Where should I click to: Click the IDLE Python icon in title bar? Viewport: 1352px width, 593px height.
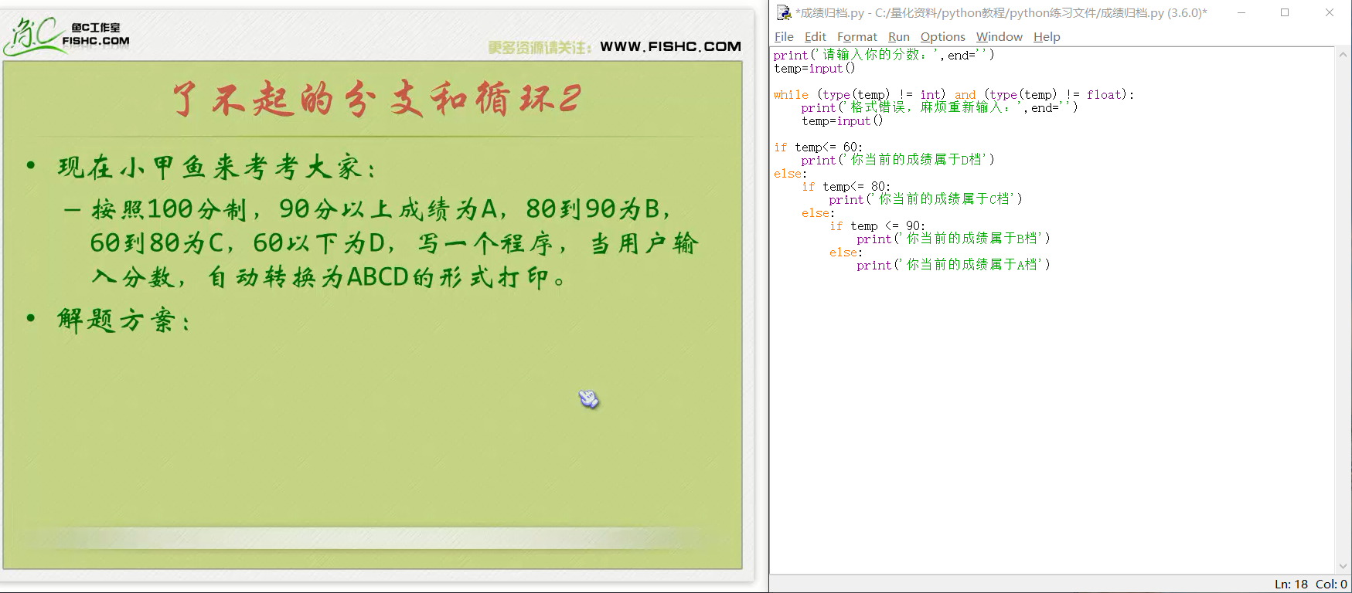(784, 12)
